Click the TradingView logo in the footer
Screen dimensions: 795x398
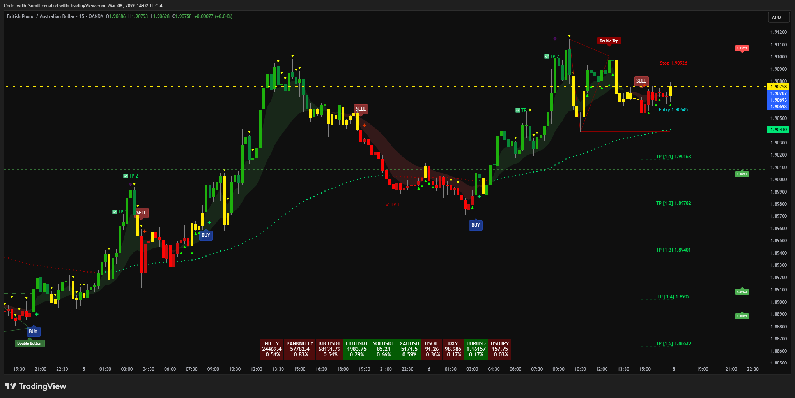(35, 386)
